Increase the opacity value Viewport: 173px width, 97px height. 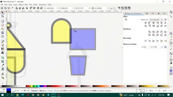[x=22, y=91]
